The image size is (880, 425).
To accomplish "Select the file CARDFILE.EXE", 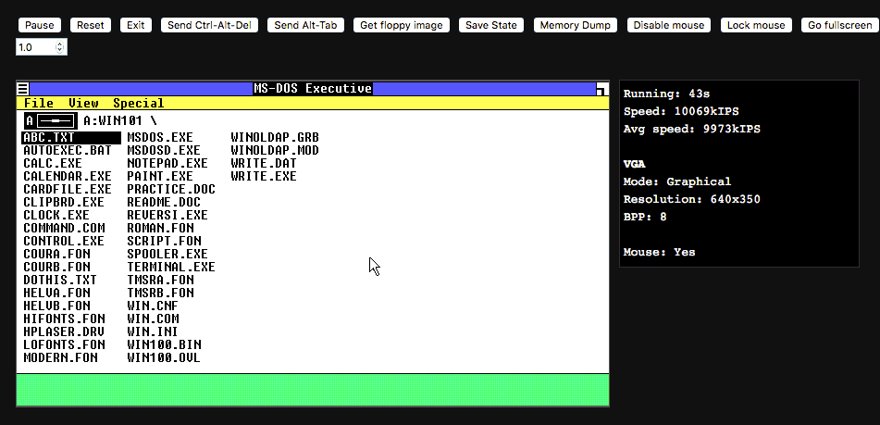I will (x=68, y=189).
